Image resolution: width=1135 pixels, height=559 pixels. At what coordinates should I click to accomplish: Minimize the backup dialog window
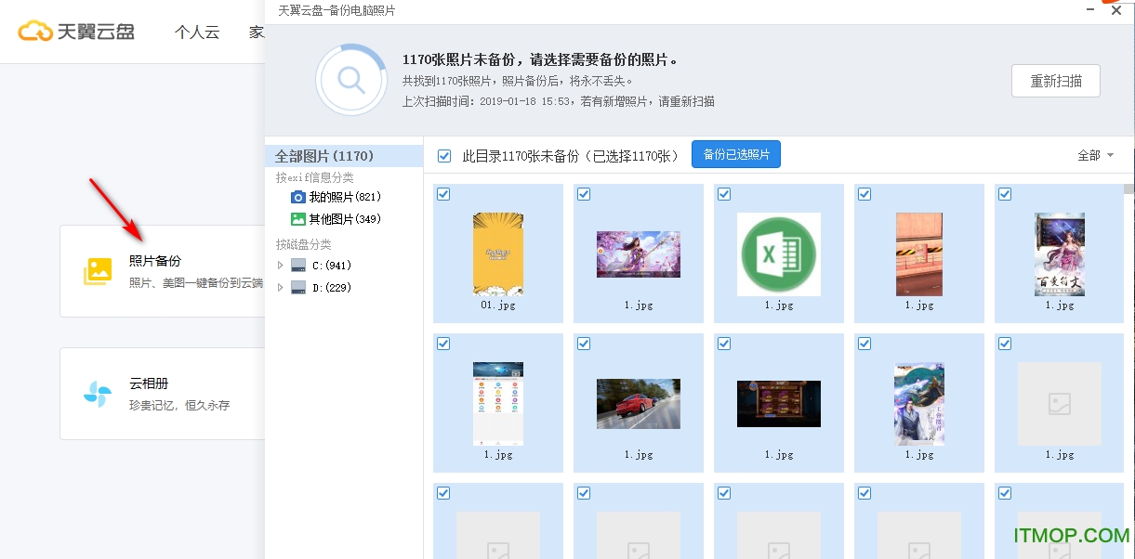coord(1089,8)
